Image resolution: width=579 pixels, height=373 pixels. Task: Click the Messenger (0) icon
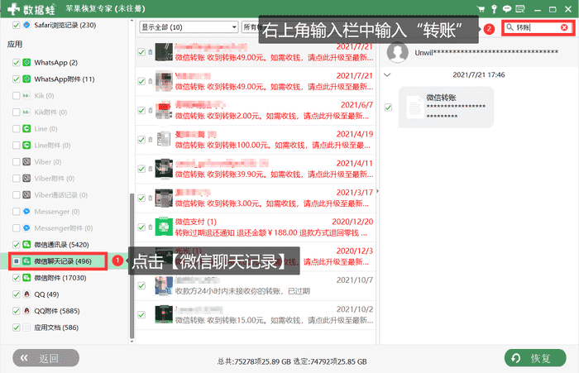pyautogui.click(x=26, y=212)
